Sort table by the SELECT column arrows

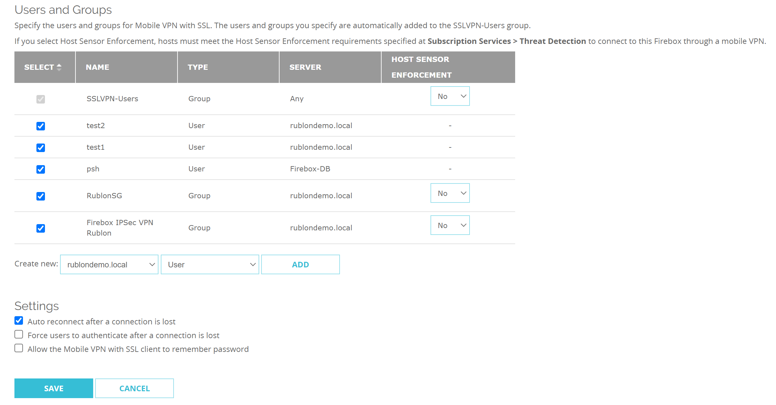(59, 67)
